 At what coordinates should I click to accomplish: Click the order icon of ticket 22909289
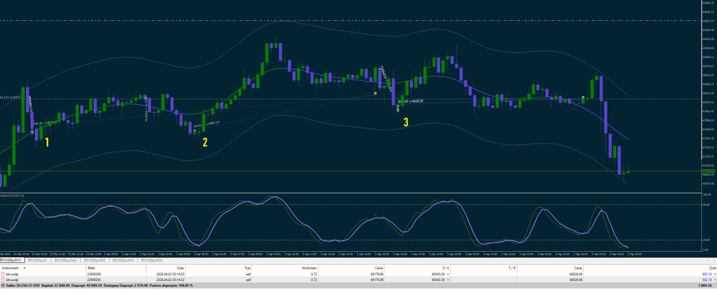click(3, 274)
